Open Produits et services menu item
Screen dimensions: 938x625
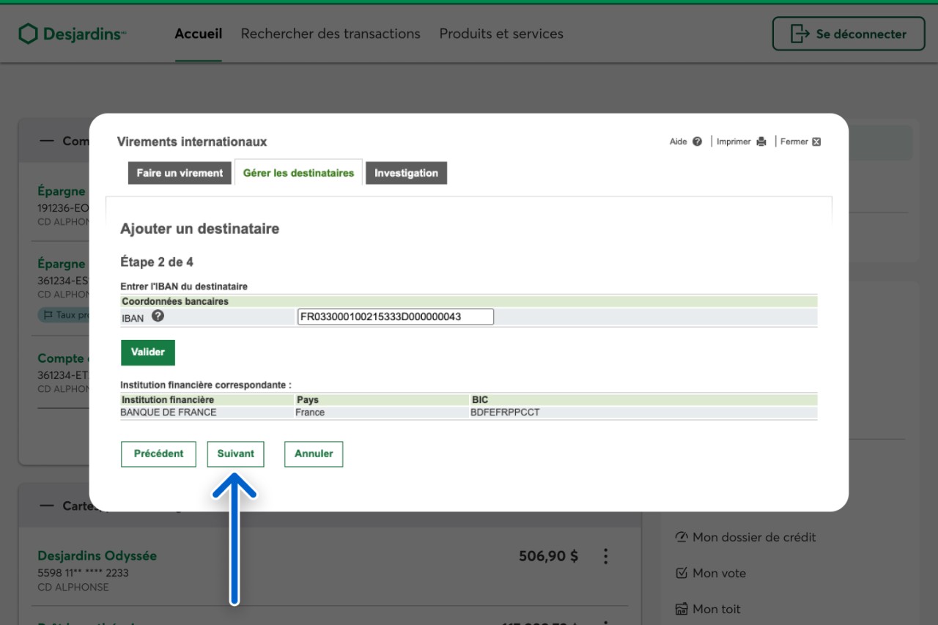coord(501,34)
